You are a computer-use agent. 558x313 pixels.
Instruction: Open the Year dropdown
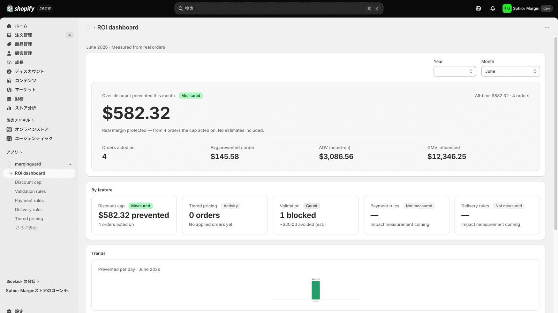(454, 71)
